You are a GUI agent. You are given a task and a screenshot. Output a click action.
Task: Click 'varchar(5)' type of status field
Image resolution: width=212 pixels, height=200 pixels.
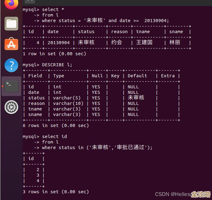(x=67, y=98)
